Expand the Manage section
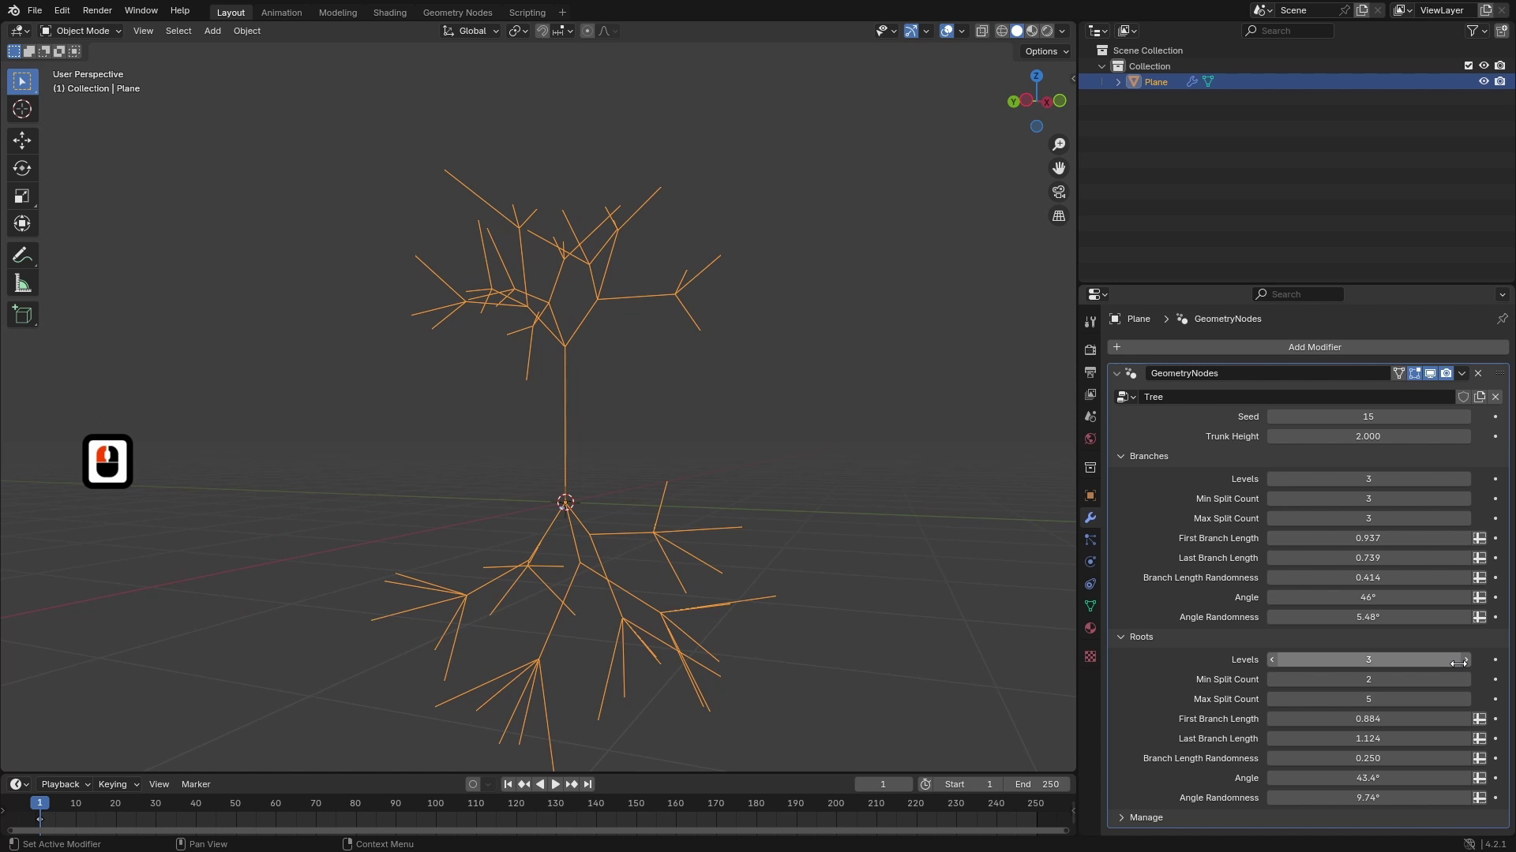 click(1120, 817)
